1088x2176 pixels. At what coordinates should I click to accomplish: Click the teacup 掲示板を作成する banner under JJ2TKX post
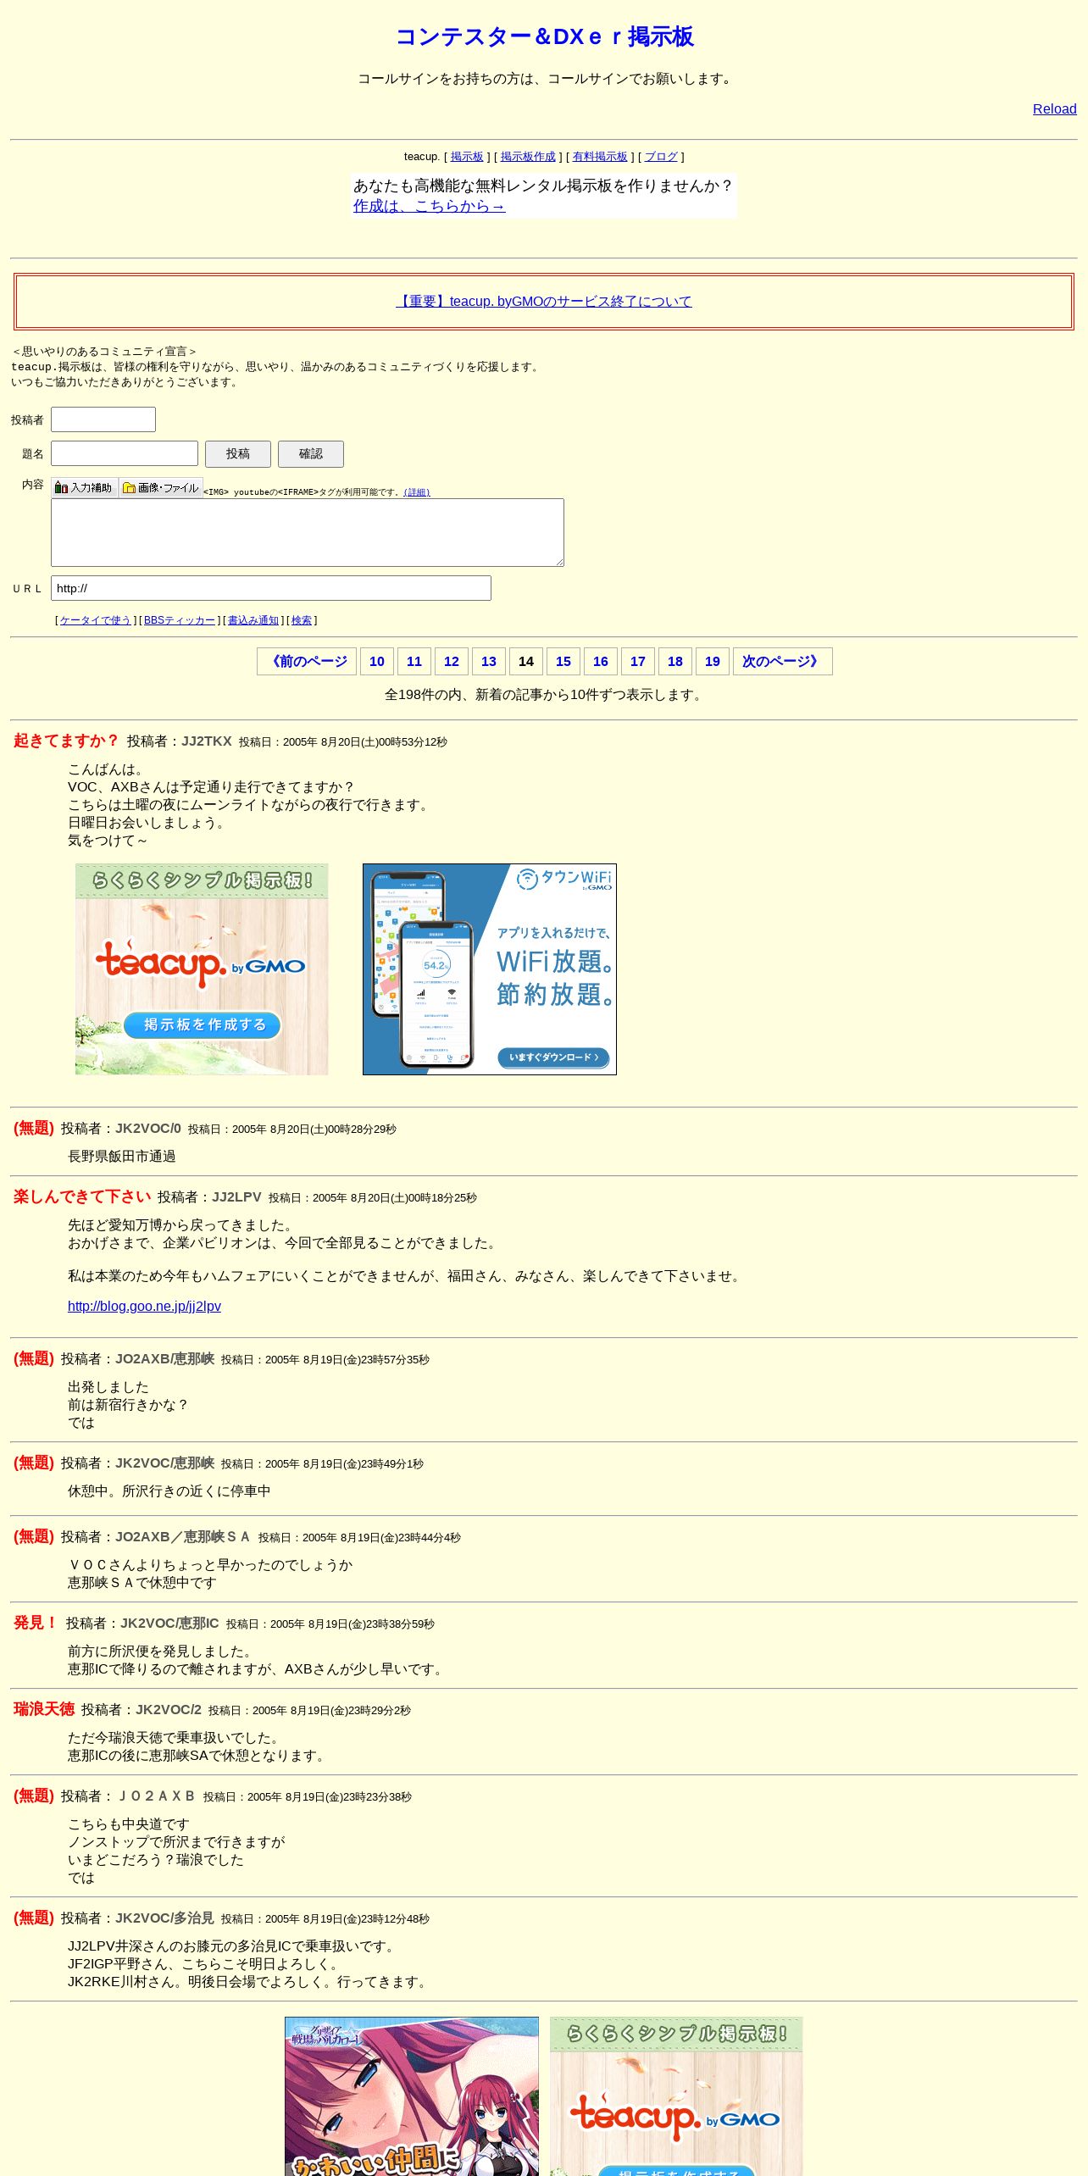pyautogui.click(x=202, y=969)
